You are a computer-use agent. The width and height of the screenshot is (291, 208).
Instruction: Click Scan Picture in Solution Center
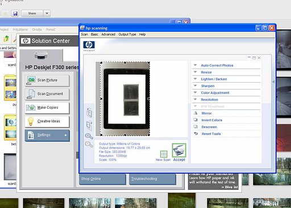tap(47, 80)
